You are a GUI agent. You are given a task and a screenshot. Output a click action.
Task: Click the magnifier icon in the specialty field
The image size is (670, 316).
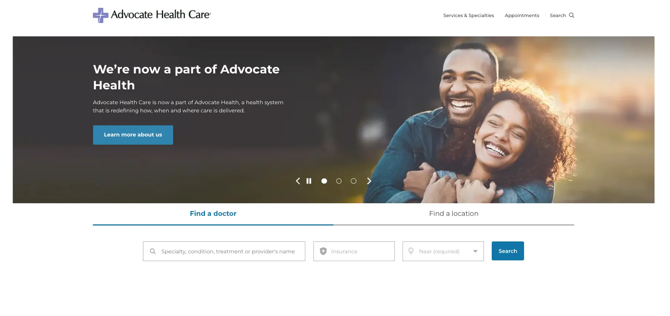pyautogui.click(x=153, y=251)
